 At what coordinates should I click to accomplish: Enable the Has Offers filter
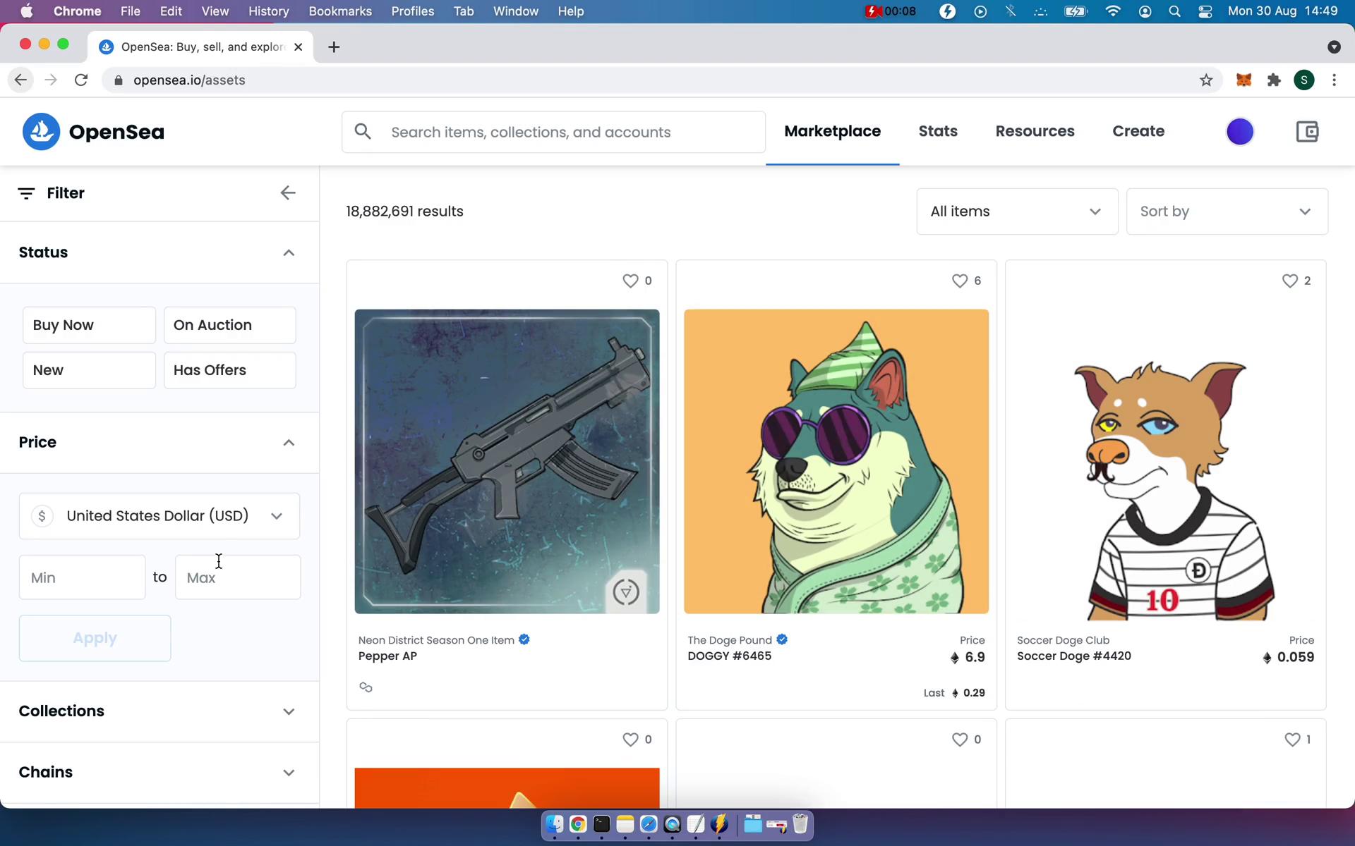point(229,369)
